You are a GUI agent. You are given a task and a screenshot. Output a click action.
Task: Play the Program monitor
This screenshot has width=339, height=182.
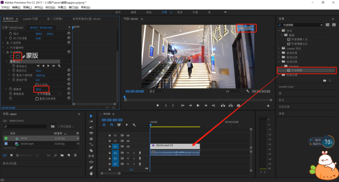[198, 106]
